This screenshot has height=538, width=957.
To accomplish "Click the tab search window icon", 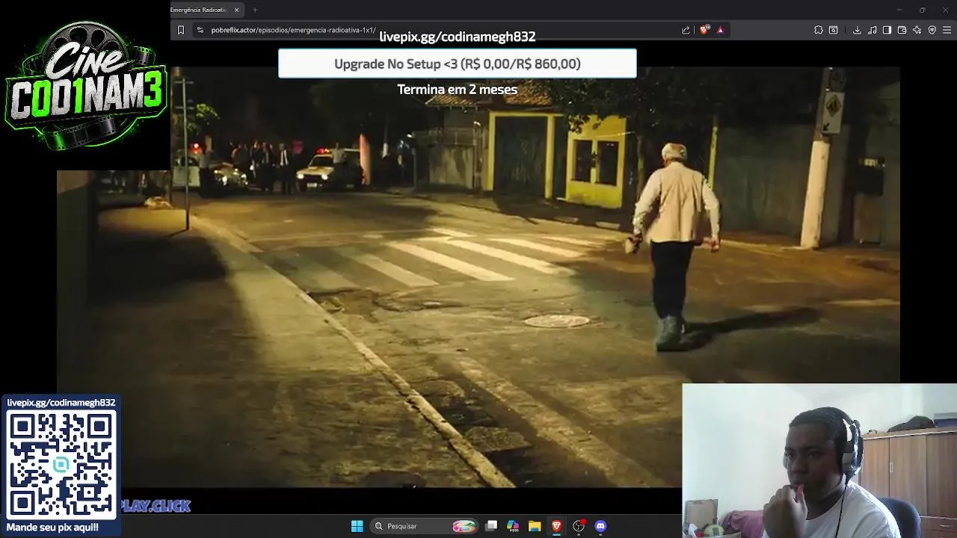I will point(833,30).
